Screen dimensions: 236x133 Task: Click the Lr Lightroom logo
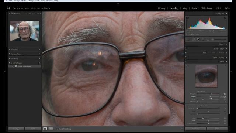coord(8,8)
